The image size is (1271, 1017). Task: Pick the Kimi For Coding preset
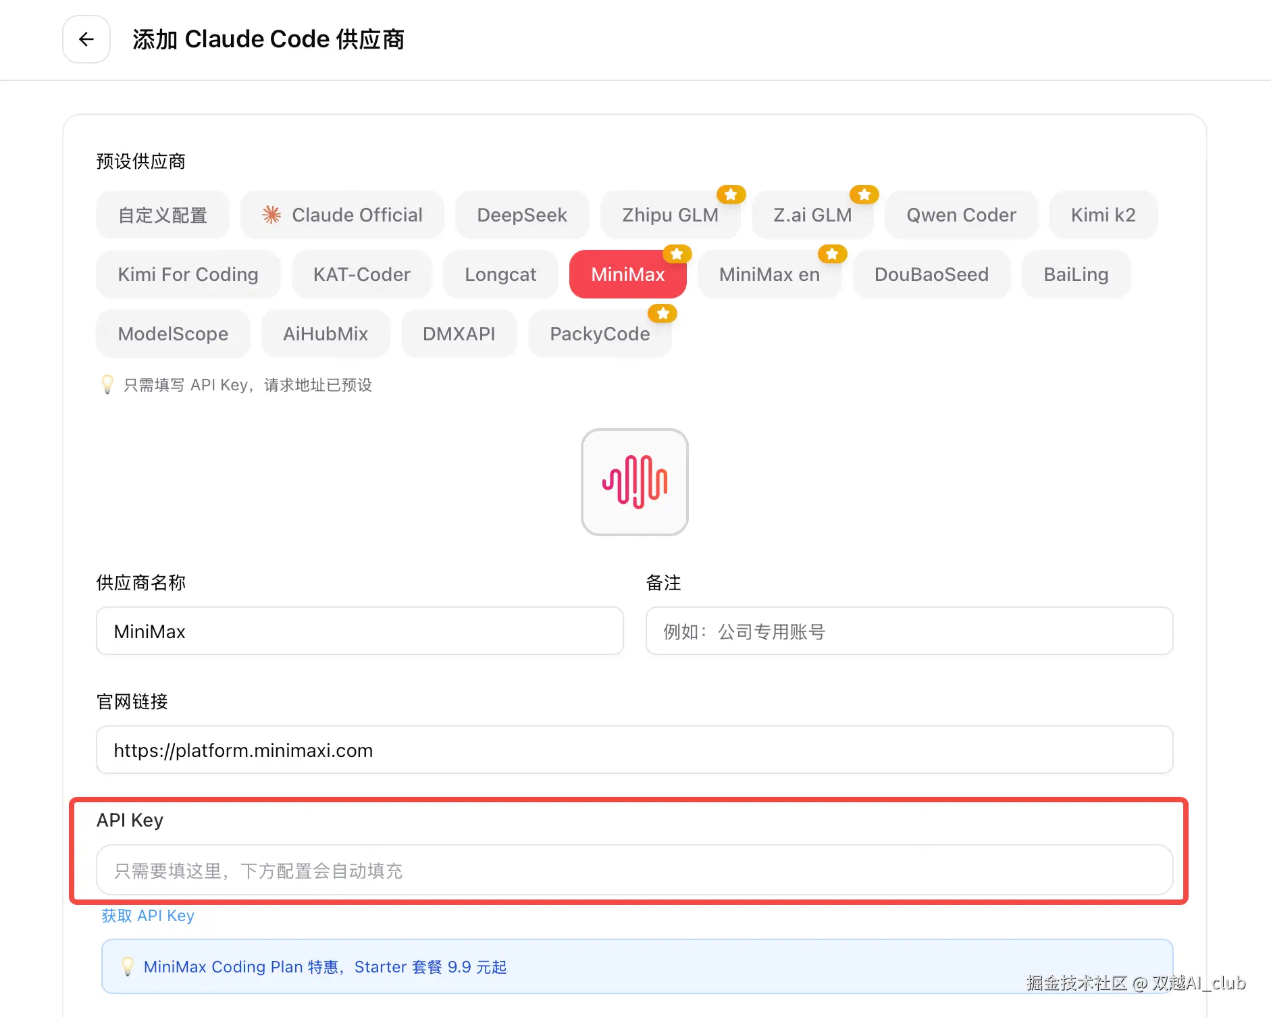tap(188, 274)
